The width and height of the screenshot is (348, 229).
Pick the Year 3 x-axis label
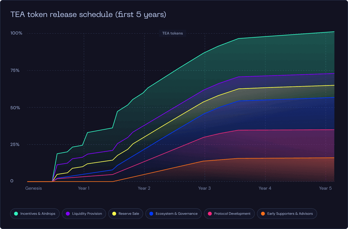coord(205,188)
